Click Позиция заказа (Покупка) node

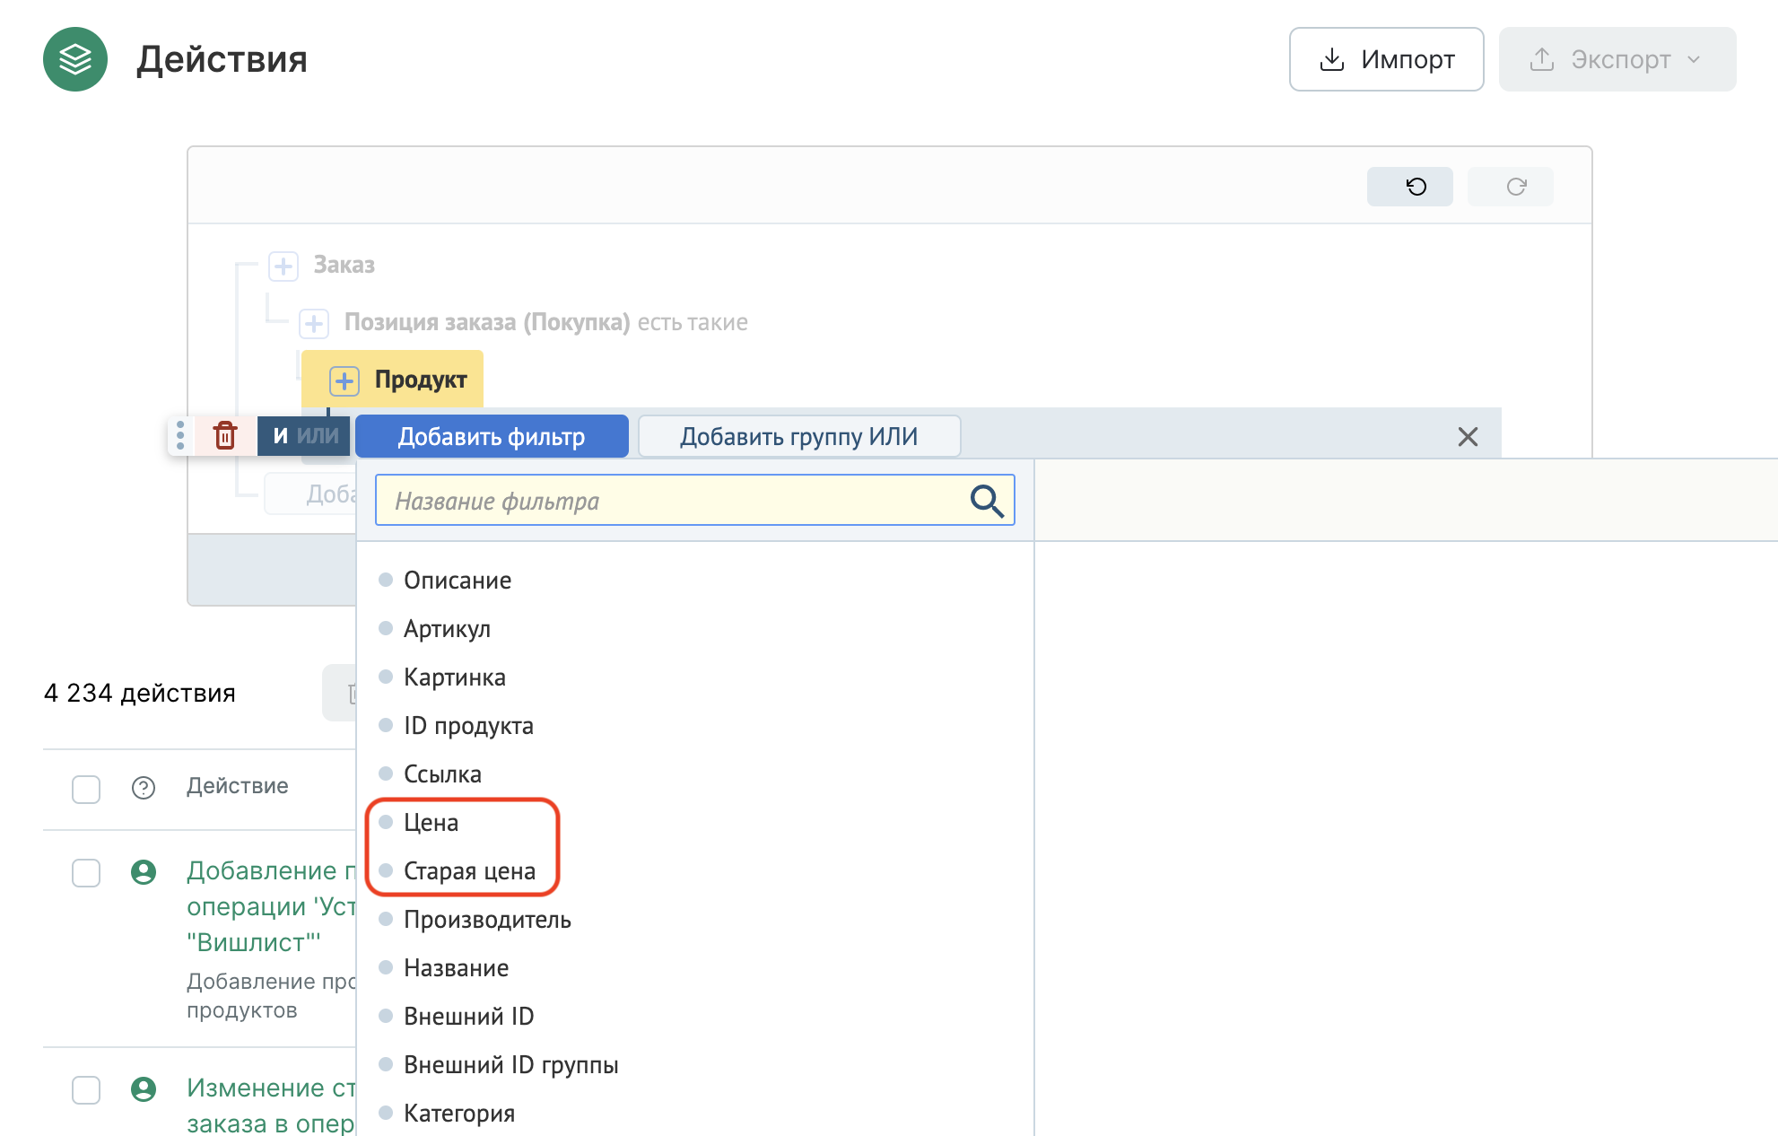(x=487, y=322)
